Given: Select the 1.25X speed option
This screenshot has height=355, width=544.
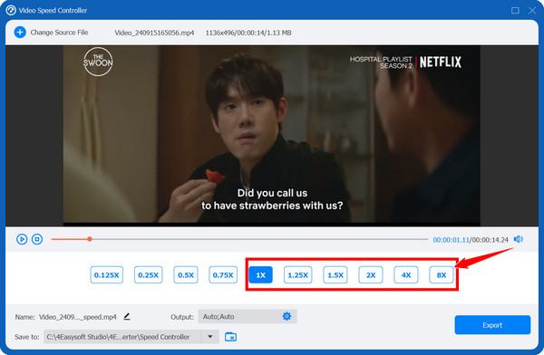Looking at the screenshot, I should tap(298, 275).
